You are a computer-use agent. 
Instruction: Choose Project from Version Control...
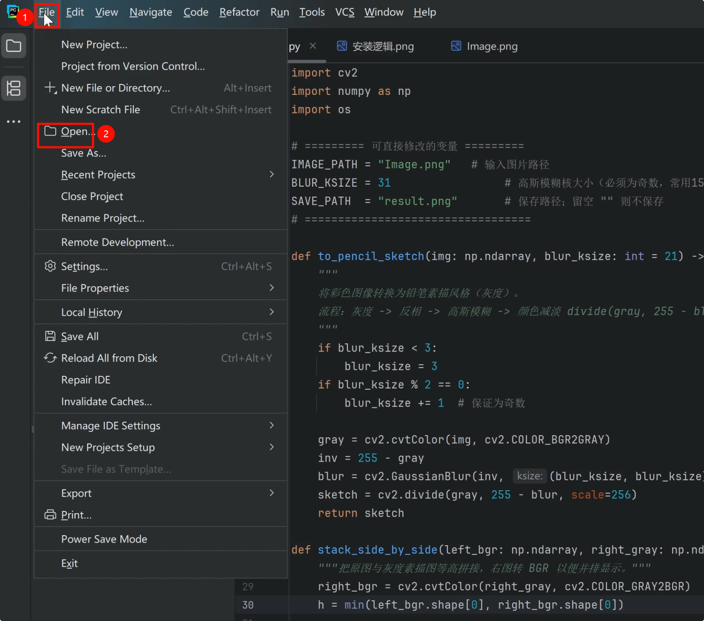click(161, 66)
